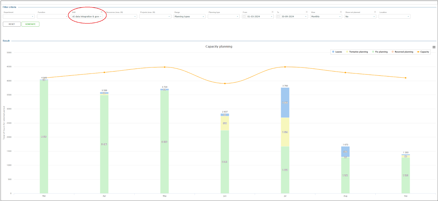The image size is (438, 201).
Task: Clear the From date filter
Action: pyautogui.click(x=272, y=12)
